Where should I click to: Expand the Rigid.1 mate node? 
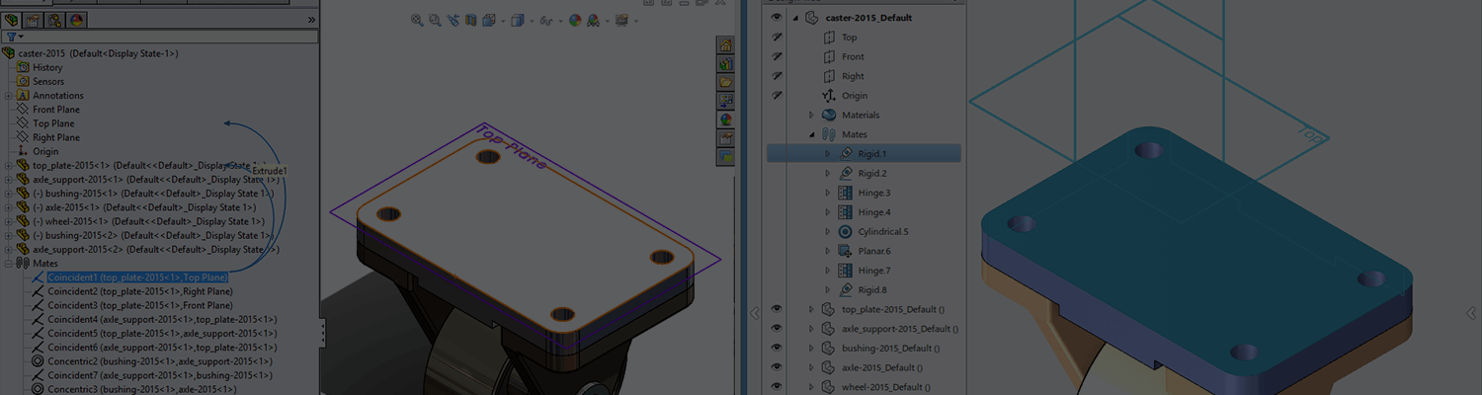click(828, 154)
